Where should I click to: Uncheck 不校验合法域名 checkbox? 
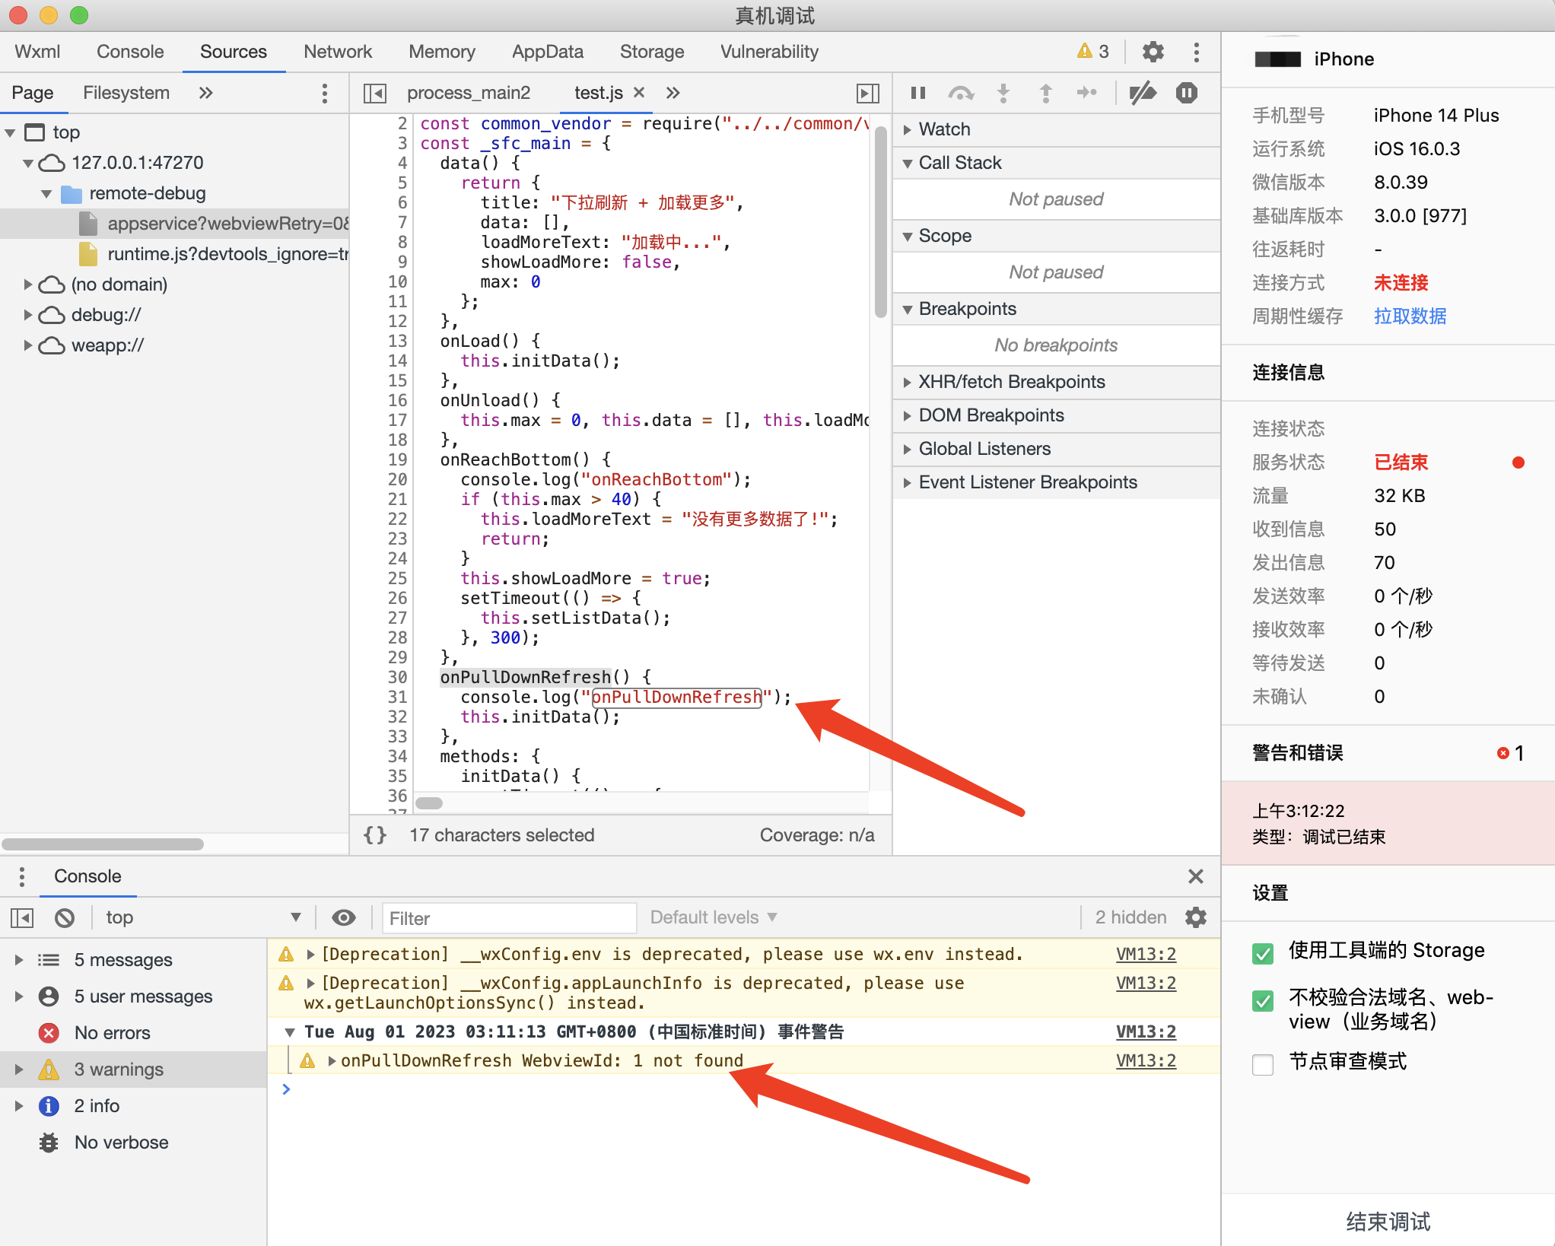[1263, 1000]
